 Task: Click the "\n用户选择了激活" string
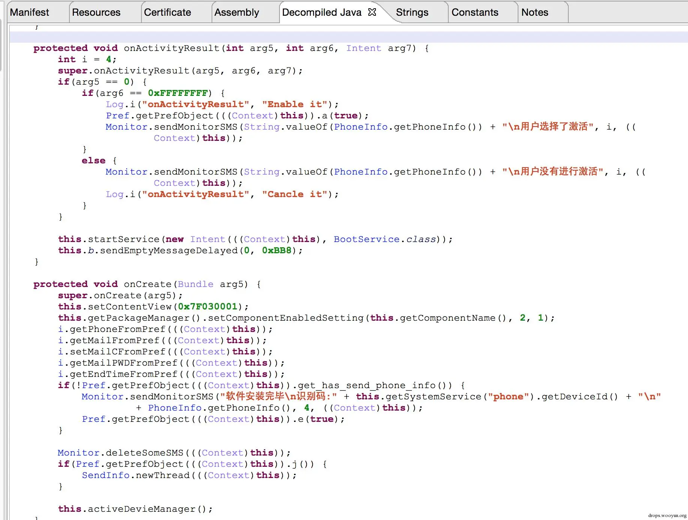548,127
